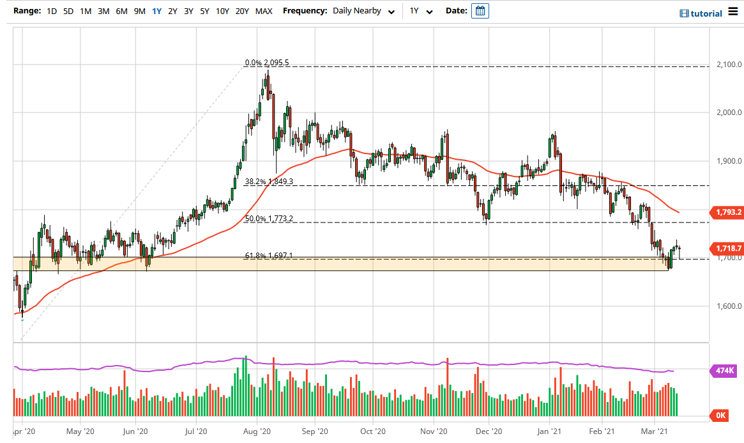
Task: Click the Jan '21 axis label
Action: coord(549,431)
